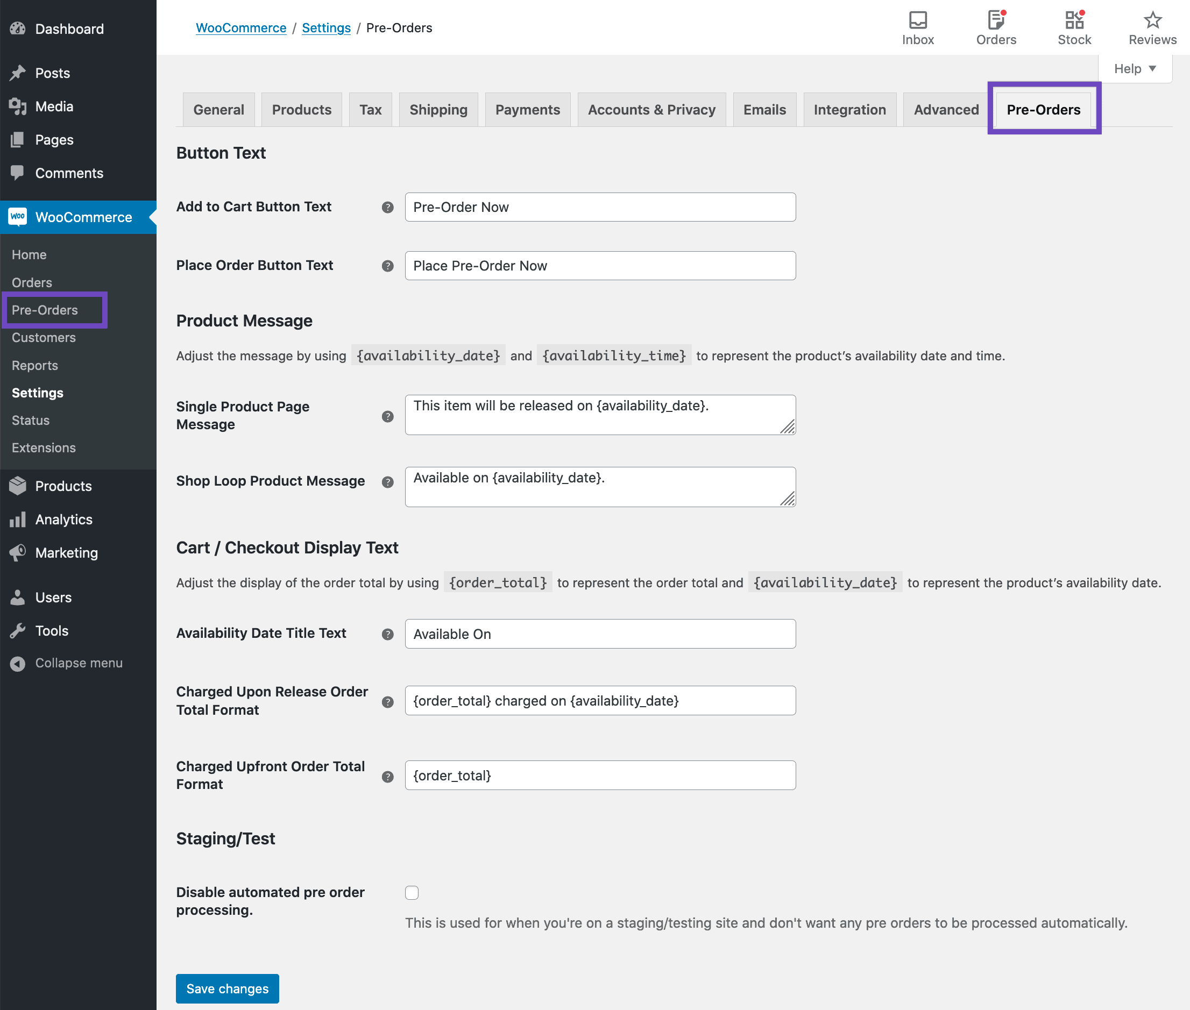Select the Payments tab in settings

[x=526, y=109]
